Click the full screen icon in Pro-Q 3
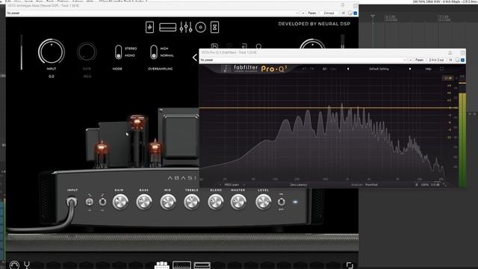478x269 pixels. pos(441,69)
